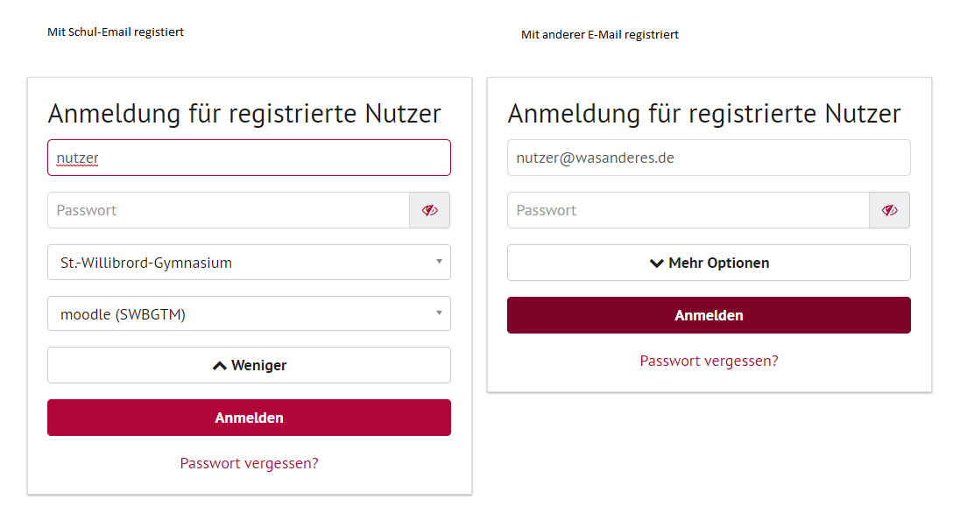Expand Mehr Optionen in the other-email form
Viewport: 960px width, 513px height.
(x=709, y=263)
